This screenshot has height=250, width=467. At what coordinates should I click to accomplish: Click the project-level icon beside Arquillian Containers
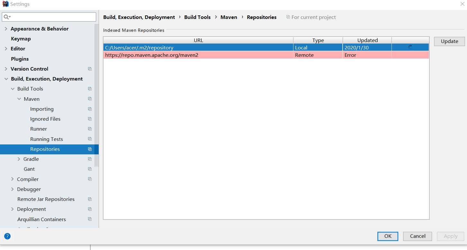90,220
